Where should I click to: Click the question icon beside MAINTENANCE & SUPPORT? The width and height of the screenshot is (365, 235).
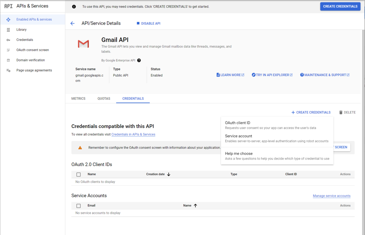[x=302, y=75]
